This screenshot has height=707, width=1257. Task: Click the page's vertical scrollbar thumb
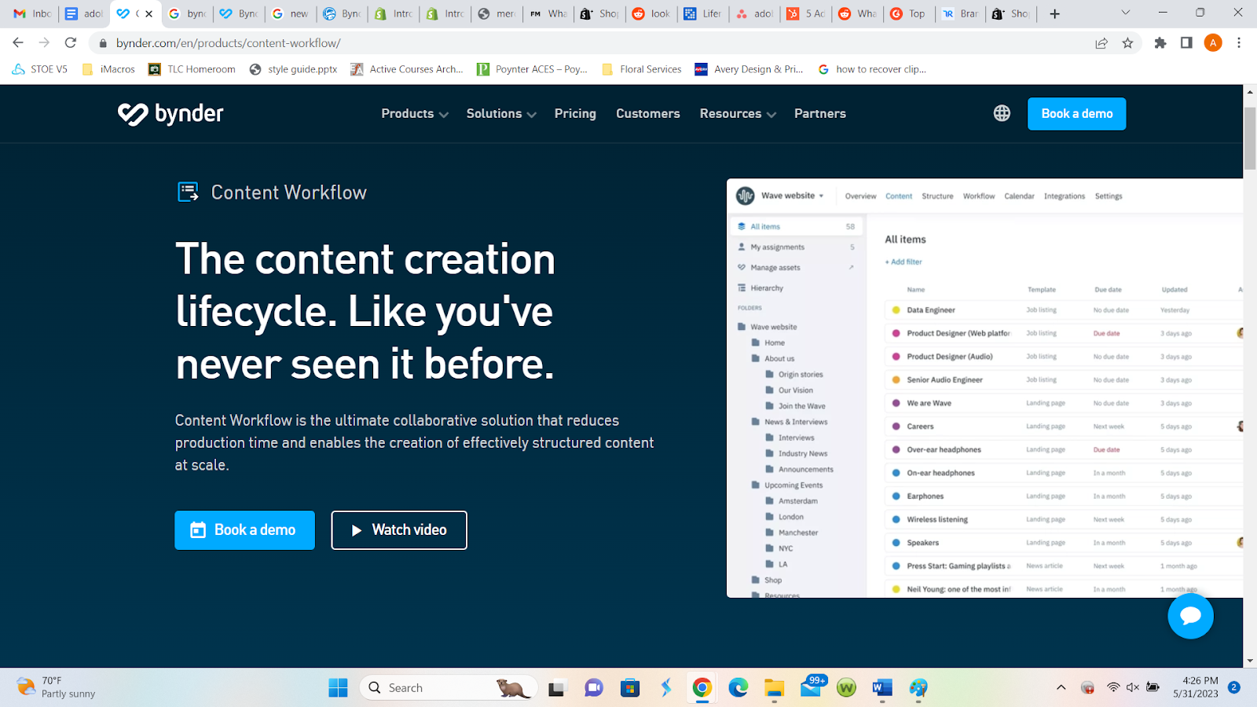[x=1250, y=137]
